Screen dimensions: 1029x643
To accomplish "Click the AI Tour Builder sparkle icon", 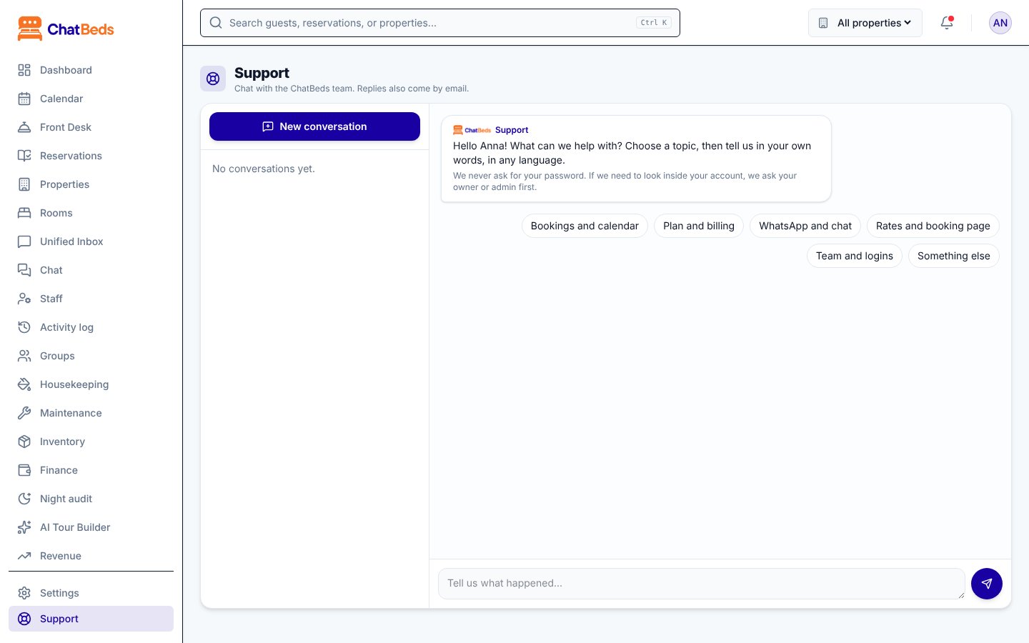I will tap(24, 527).
